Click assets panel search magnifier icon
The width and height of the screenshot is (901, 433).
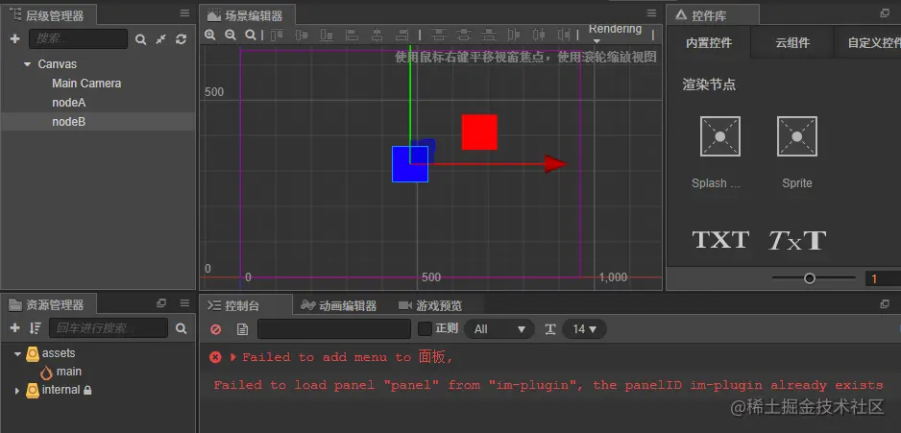[181, 328]
